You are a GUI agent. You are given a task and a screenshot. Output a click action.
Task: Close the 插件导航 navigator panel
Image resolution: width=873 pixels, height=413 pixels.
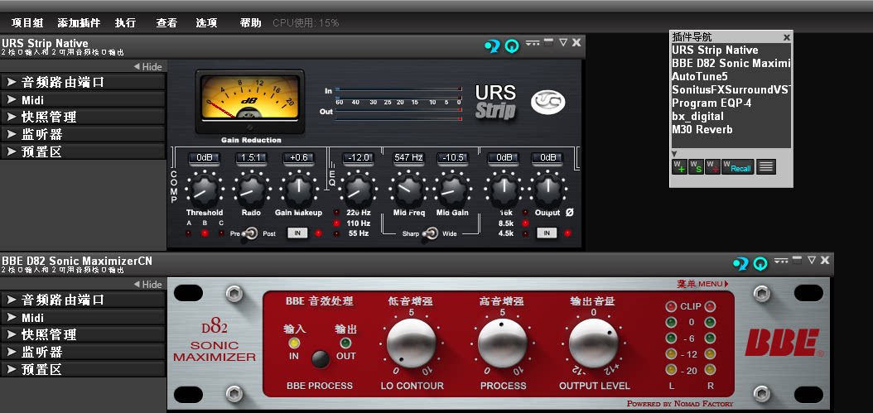click(786, 37)
